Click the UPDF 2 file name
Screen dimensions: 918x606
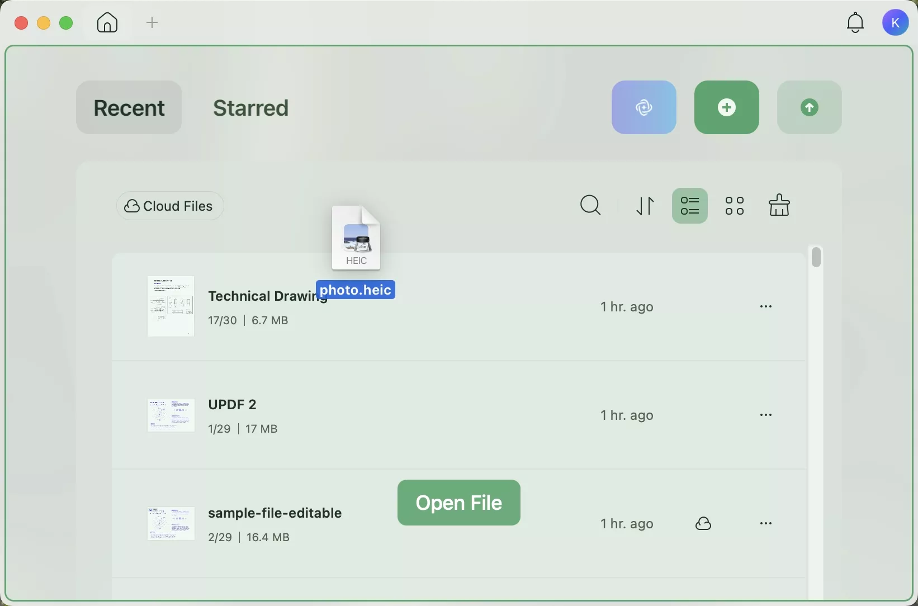pyautogui.click(x=232, y=404)
